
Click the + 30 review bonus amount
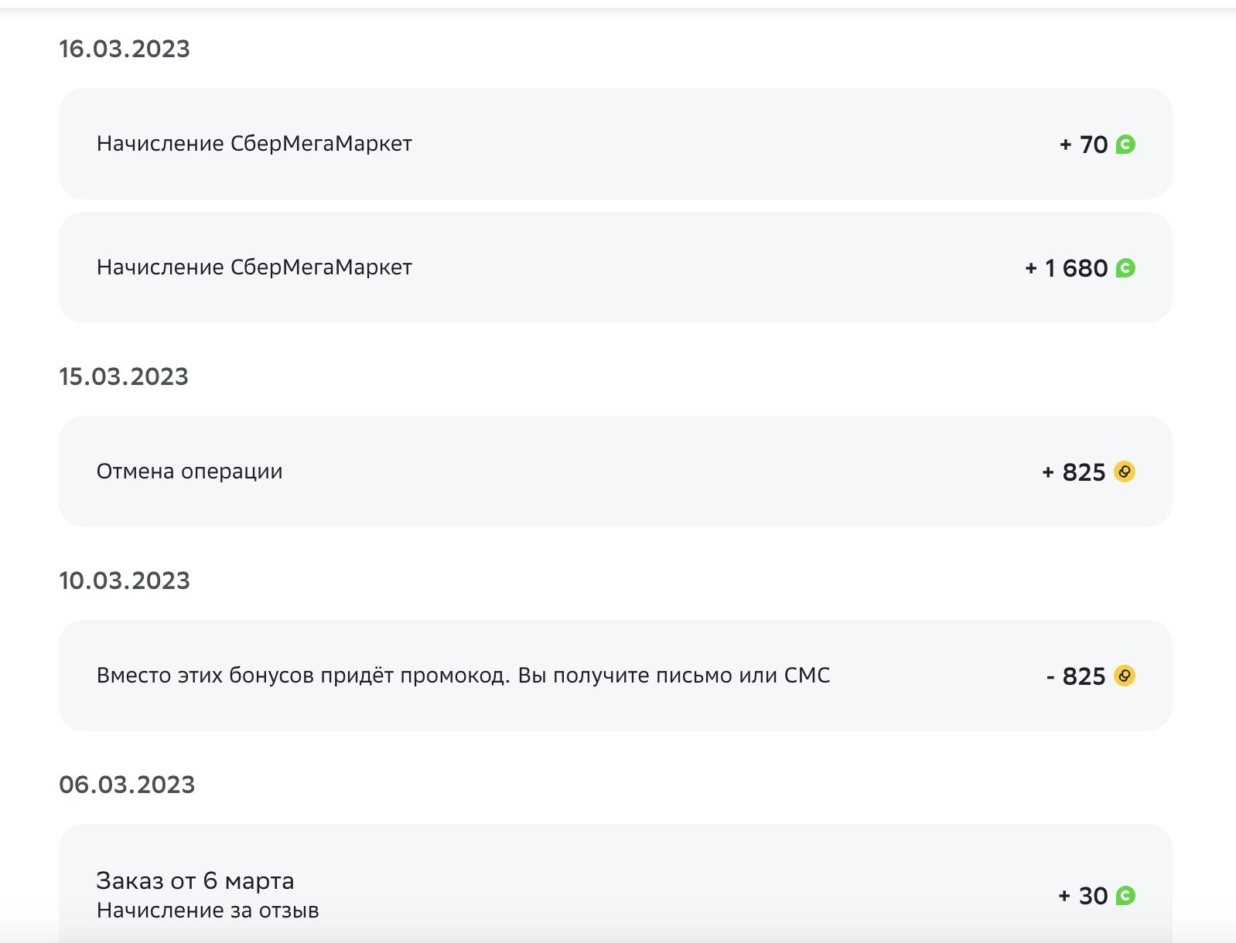click(x=1083, y=896)
